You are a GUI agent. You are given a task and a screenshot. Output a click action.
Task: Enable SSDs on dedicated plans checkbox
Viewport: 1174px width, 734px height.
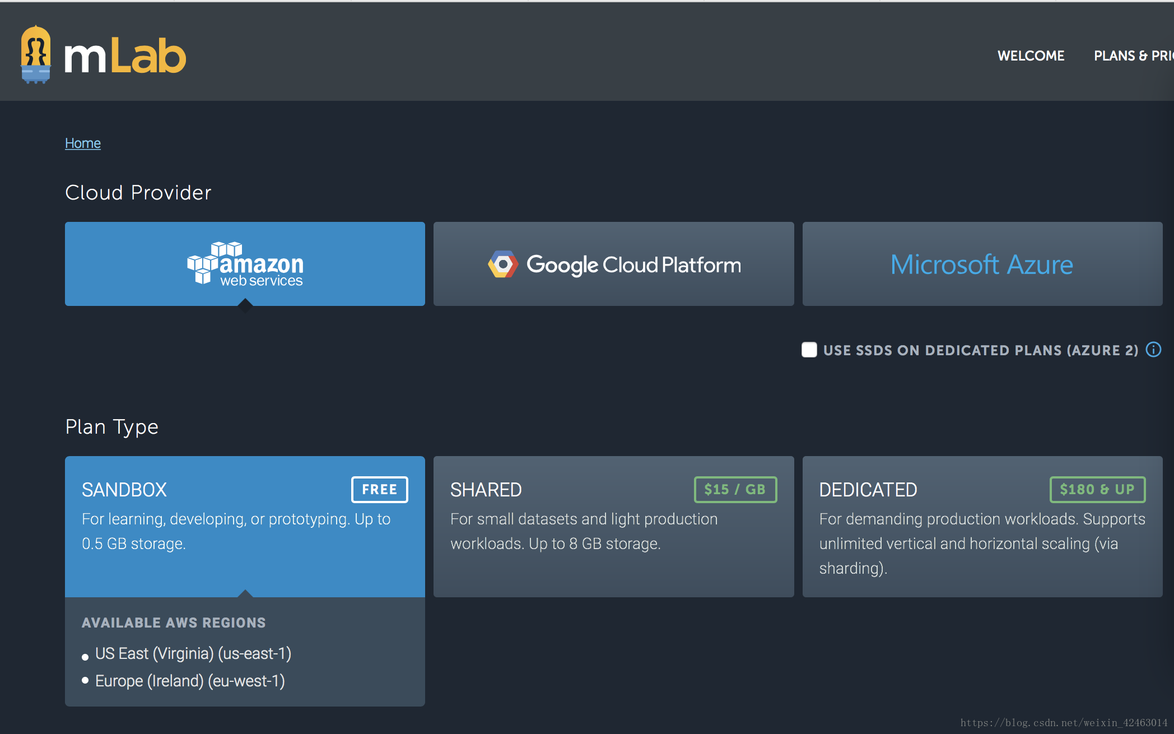(809, 350)
